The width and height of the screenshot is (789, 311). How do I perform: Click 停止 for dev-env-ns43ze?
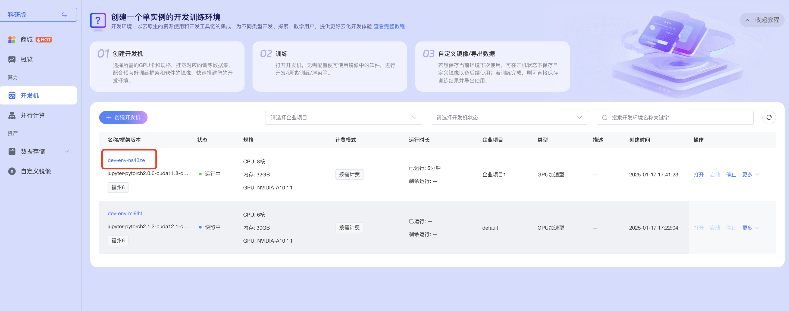coord(731,174)
